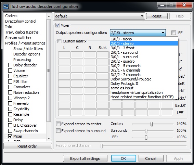Enable LFE Crossover checkbox

(x=10, y=125)
